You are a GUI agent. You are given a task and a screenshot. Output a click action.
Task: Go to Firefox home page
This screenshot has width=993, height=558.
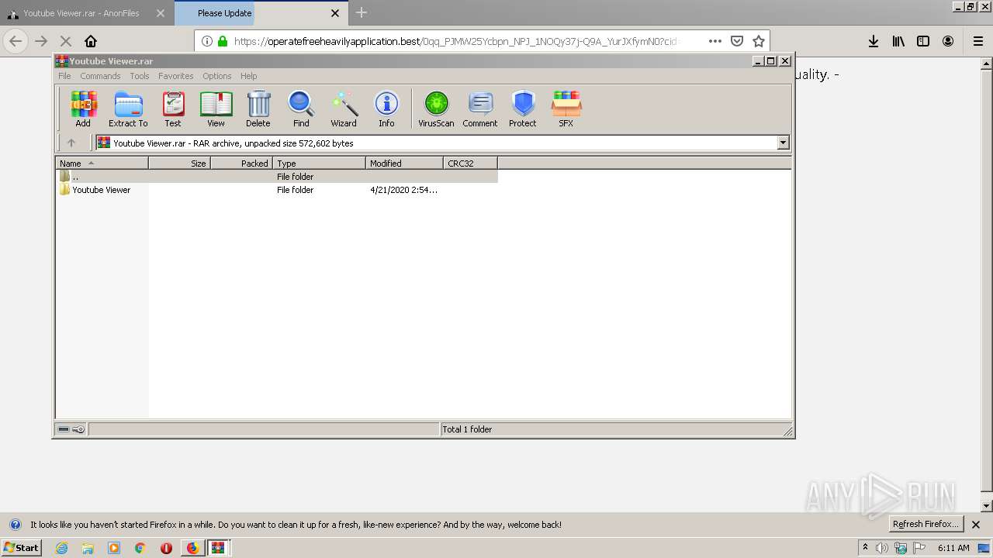(x=91, y=41)
